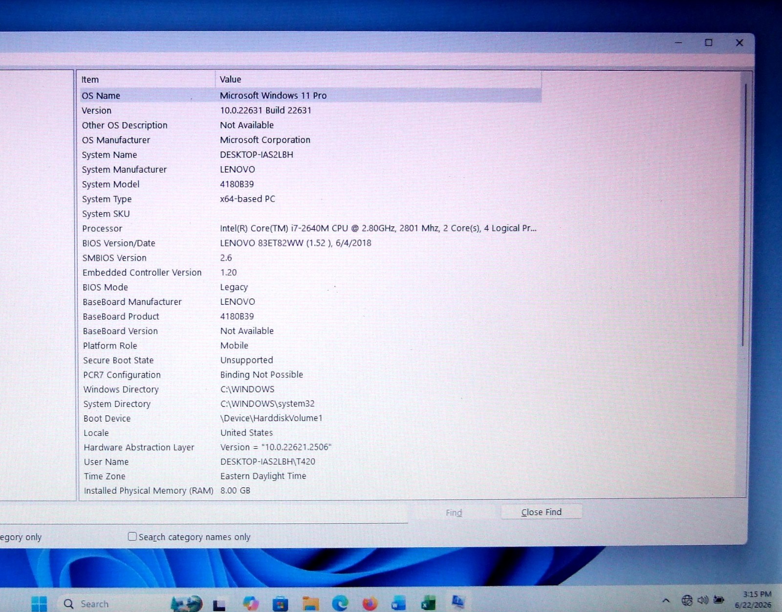Select the Other OS Description row
The image size is (782, 612).
pyautogui.click(x=310, y=125)
